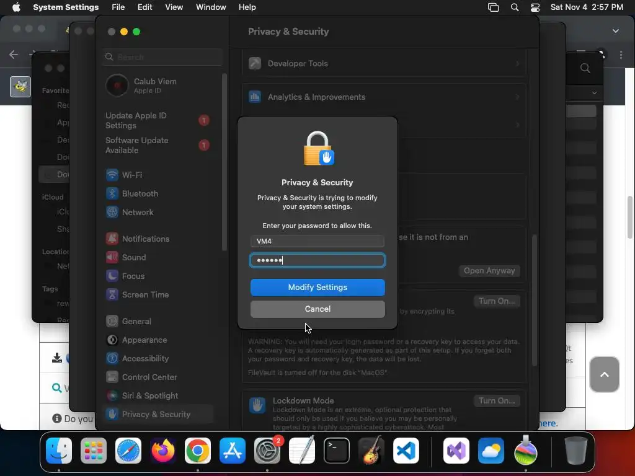Launch Safari from the Dock
This screenshot has height=476, width=635.
pyautogui.click(x=128, y=451)
